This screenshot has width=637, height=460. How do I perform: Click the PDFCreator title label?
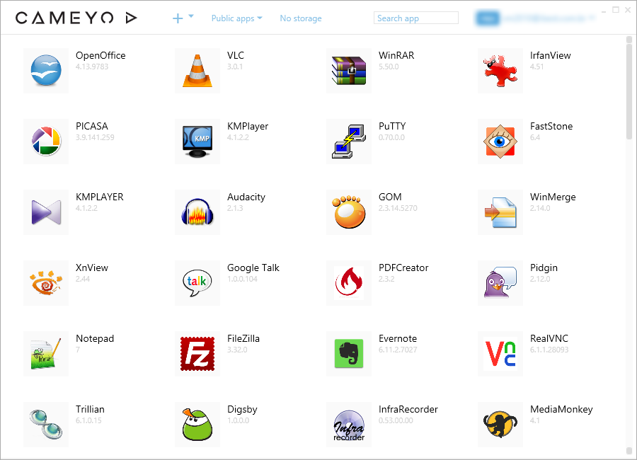(x=403, y=268)
